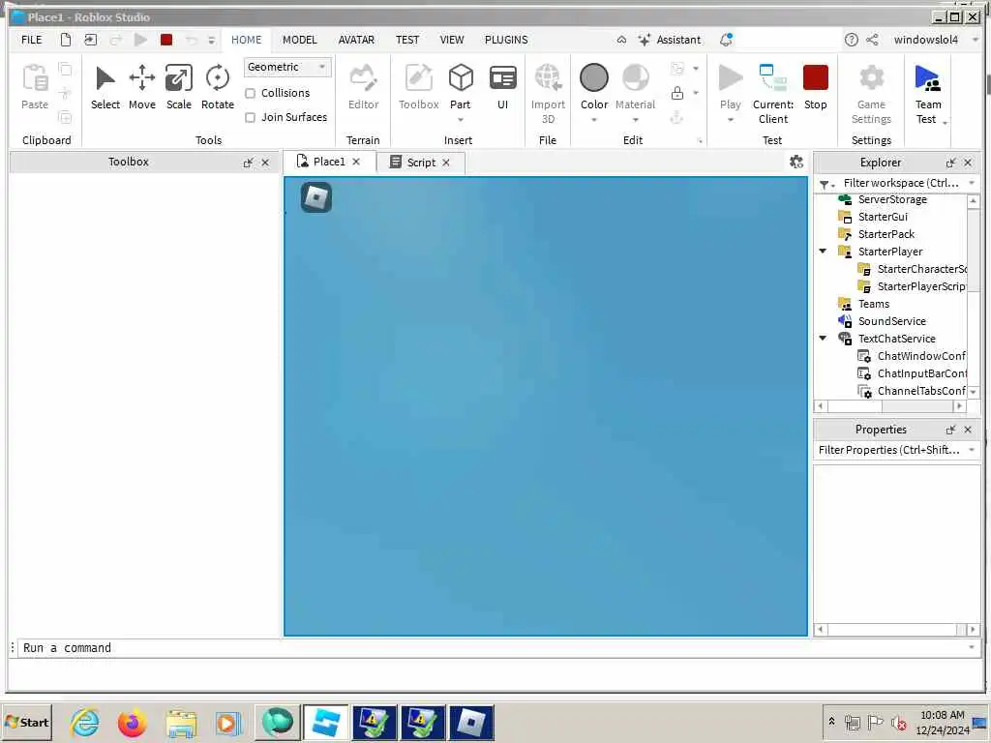Insert a Part using cube icon
This screenshot has width=991, height=743.
[x=461, y=78]
